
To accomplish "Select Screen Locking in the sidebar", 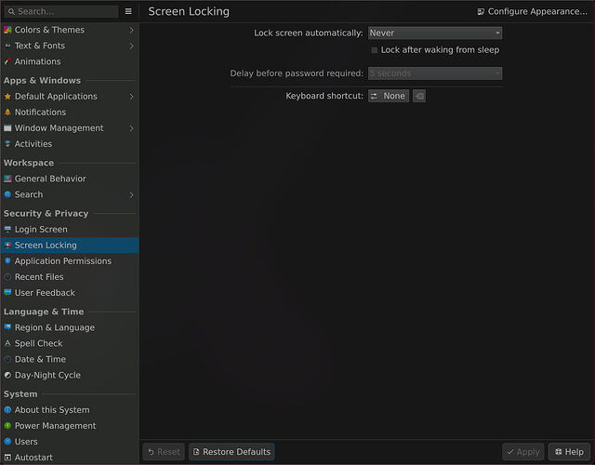I will point(70,246).
